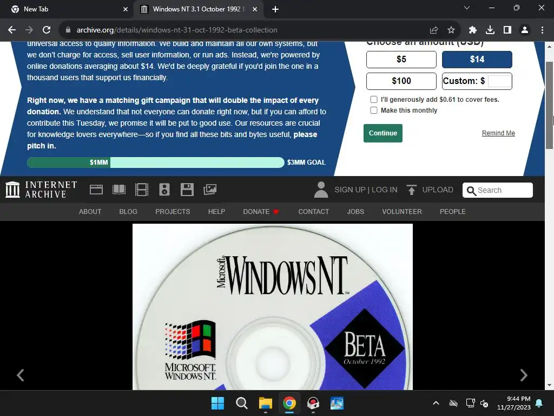The height and width of the screenshot is (416, 554).
Task: Click the green Continue button
Action: [x=383, y=133]
